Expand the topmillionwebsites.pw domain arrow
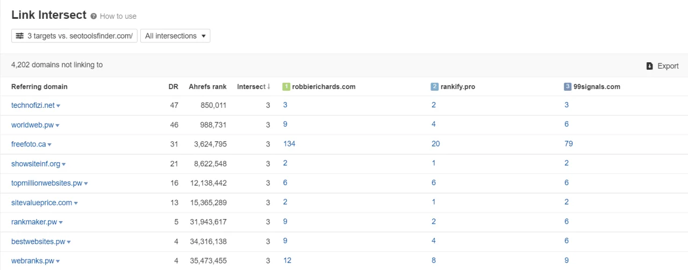Viewport: 688px width, 270px height. (85, 184)
